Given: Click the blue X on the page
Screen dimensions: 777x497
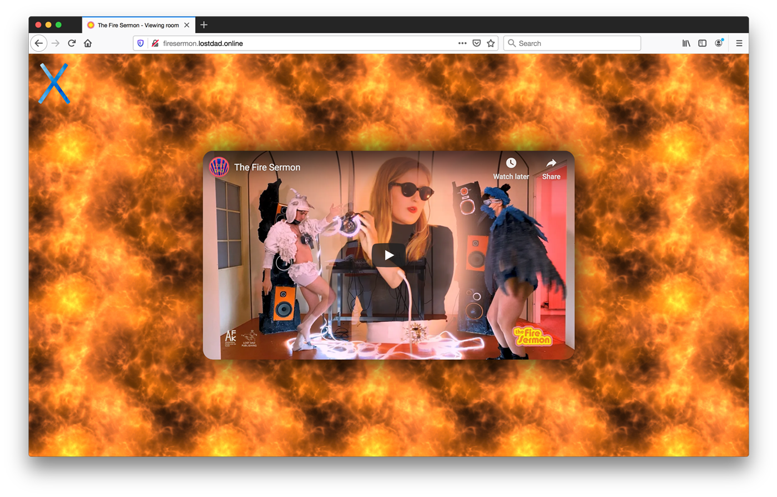Looking at the screenshot, I should (54, 84).
